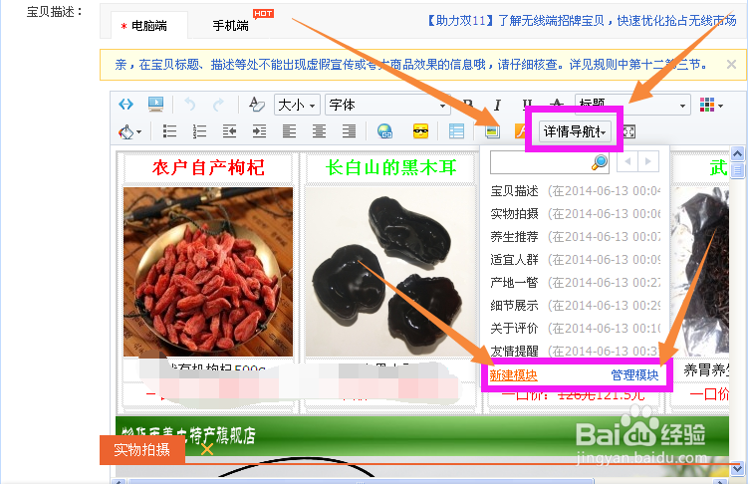The height and width of the screenshot is (484, 750).
Task: Insert a numbered list
Action: (x=199, y=131)
